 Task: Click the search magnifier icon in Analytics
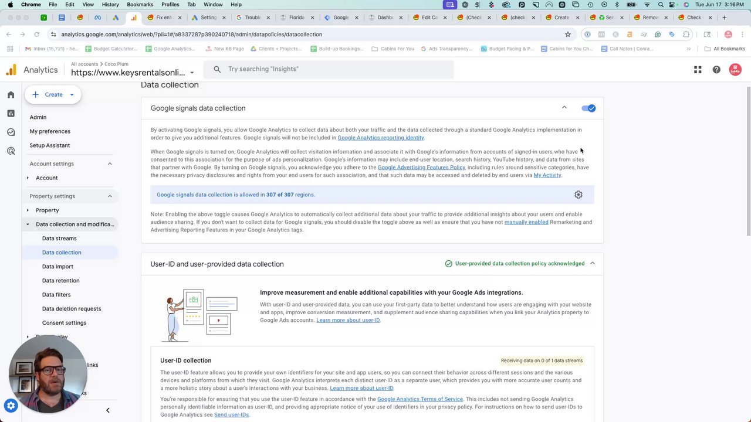pyautogui.click(x=217, y=69)
